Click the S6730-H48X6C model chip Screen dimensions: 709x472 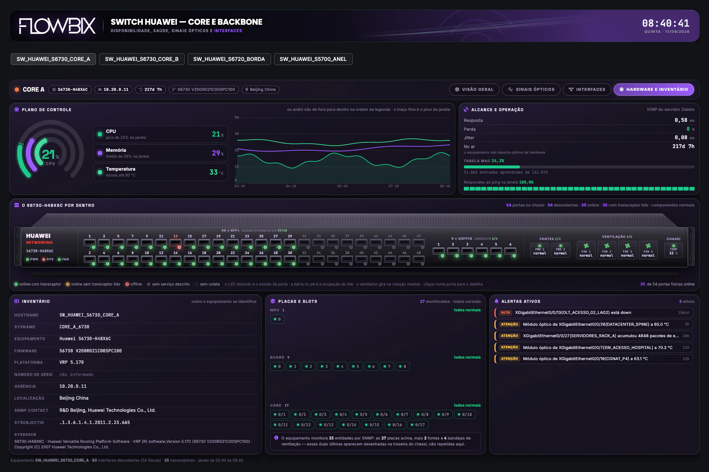pyautogui.click(x=70, y=89)
